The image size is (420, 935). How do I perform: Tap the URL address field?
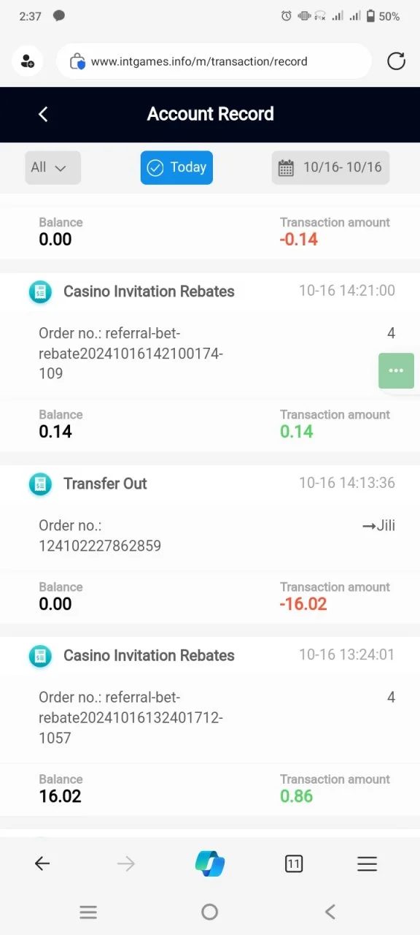[214, 61]
